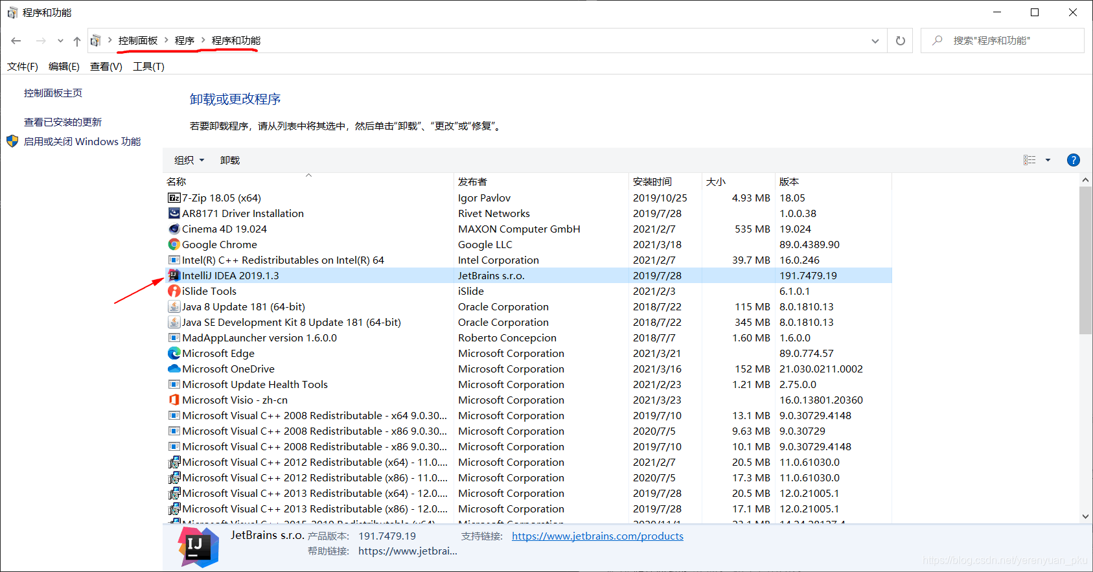1093x572 pixels.
Task: Click the Google Chrome icon
Action: point(174,245)
